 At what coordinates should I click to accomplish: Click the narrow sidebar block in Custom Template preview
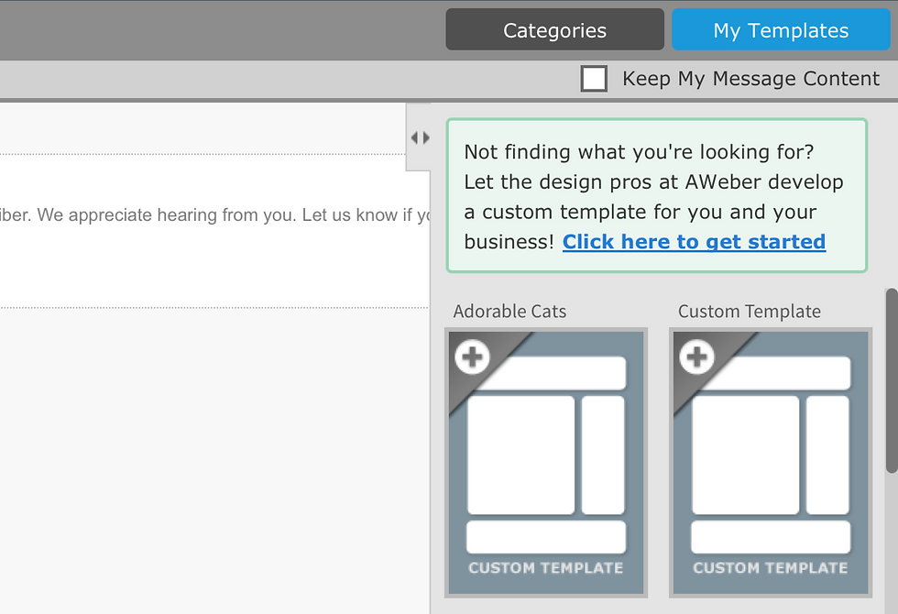[827, 455]
